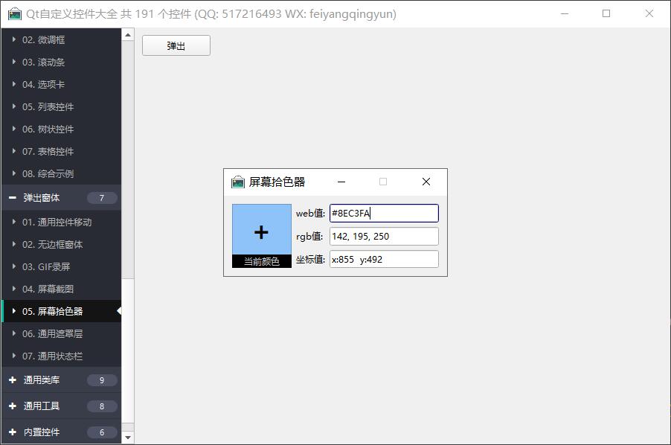Click the plus icon beside 通用工具
Image resolution: width=671 pixels, height=445 pixels.
13,406
